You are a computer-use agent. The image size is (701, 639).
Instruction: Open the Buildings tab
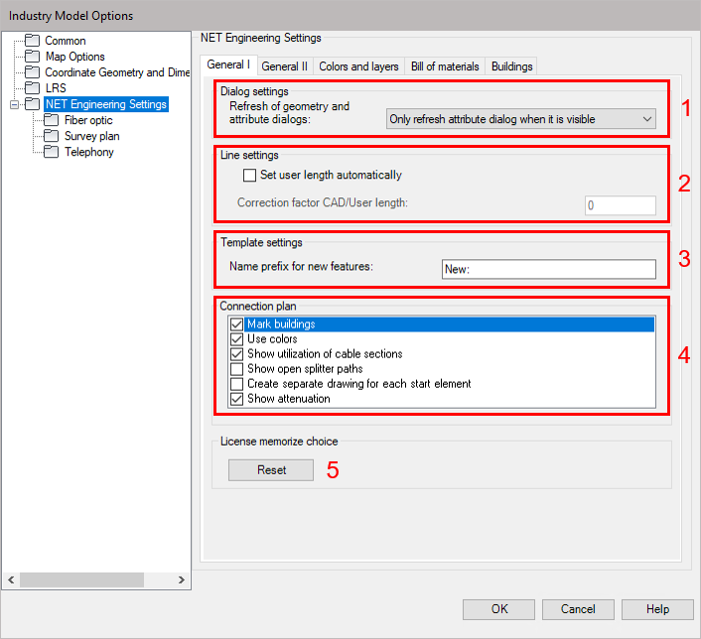pos(512,66)
